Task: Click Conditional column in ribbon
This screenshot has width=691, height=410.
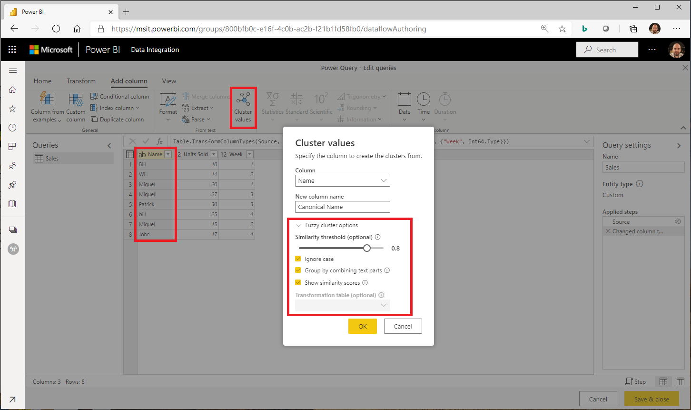Action: (x=120, y=96)
